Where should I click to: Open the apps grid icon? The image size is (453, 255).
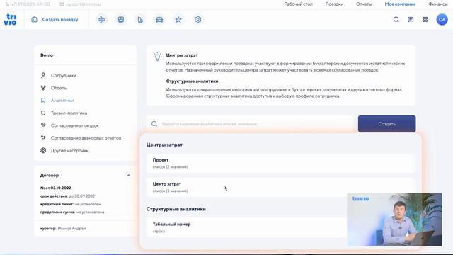(x=425, y=19)
